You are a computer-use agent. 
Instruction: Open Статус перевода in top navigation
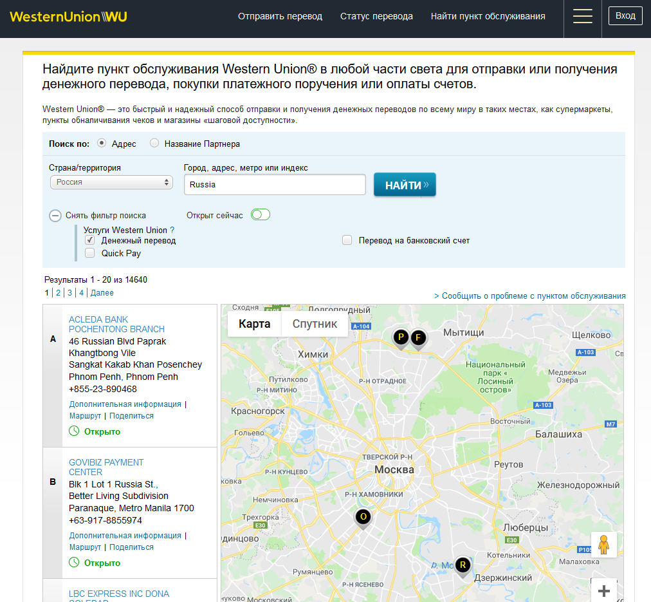click(376, 16)
